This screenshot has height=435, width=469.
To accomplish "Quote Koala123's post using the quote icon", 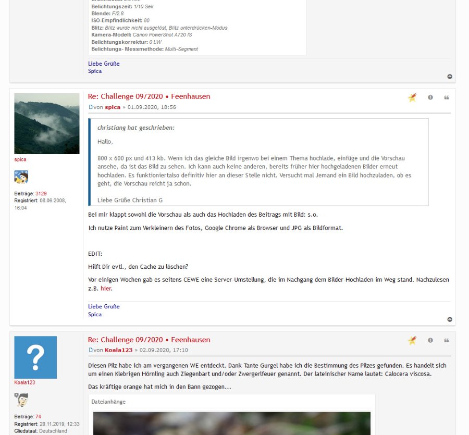I will coord(446,340).
